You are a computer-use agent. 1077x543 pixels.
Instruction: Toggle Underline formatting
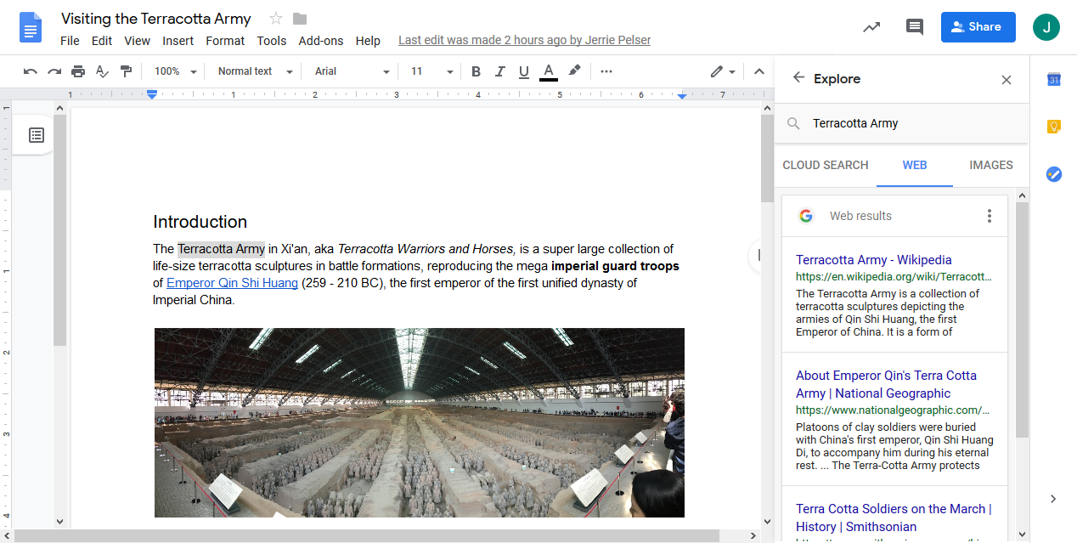523,71
